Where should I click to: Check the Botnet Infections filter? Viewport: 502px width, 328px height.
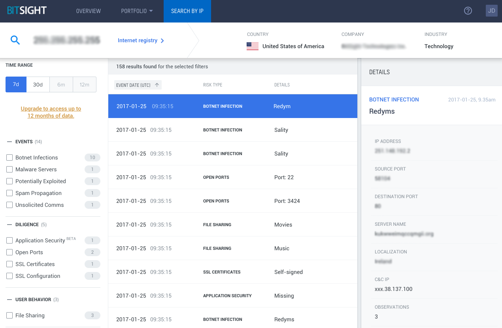9,157
